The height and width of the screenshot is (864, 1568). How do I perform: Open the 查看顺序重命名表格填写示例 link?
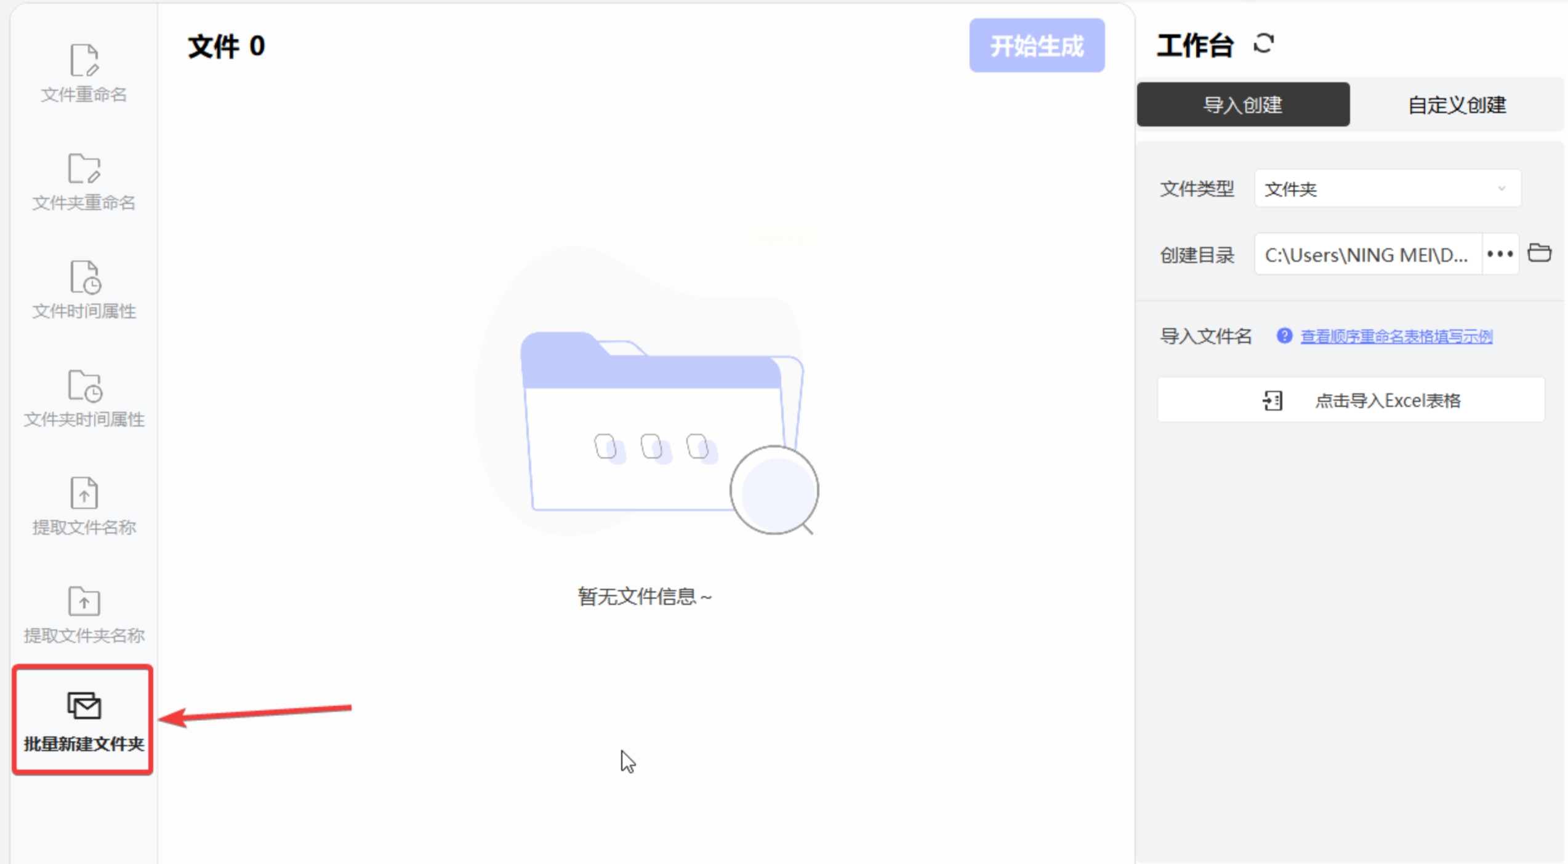click(1396, 336)
